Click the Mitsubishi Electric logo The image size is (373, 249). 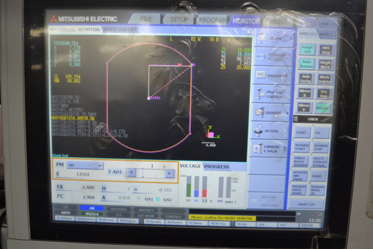click(x=83, y=19)
